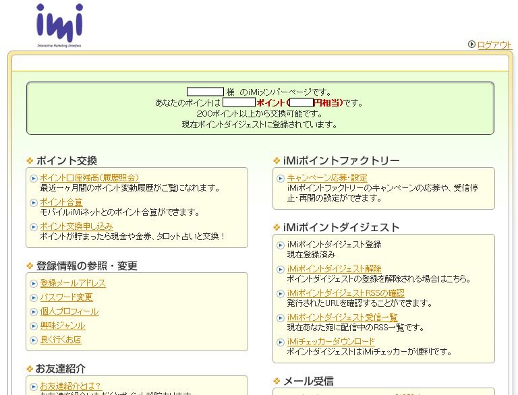Click bullet icon beside ポイント交換申し込み
The height and width of the screenshot is (395, 518).
33,227
